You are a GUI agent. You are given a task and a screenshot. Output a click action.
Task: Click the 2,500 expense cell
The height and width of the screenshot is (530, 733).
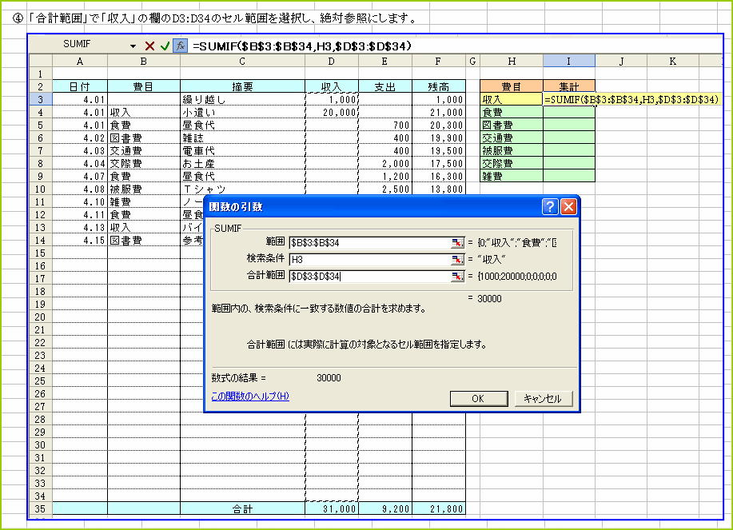tap(384, 189)
